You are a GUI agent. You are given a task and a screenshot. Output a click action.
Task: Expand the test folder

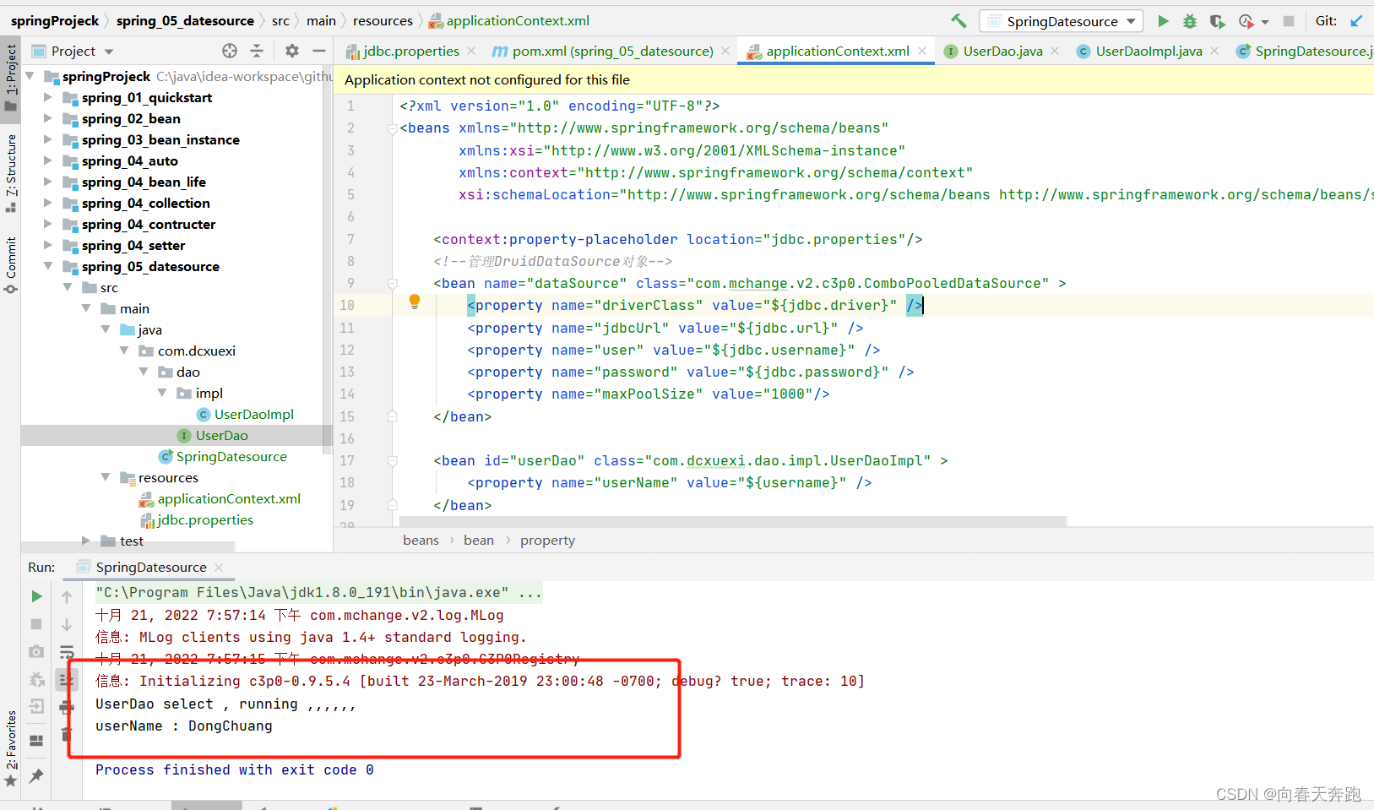point(86,541)
